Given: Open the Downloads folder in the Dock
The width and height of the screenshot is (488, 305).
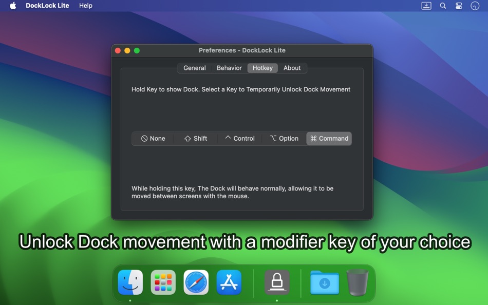Looking at the screenshot, I should click(325, 282).
